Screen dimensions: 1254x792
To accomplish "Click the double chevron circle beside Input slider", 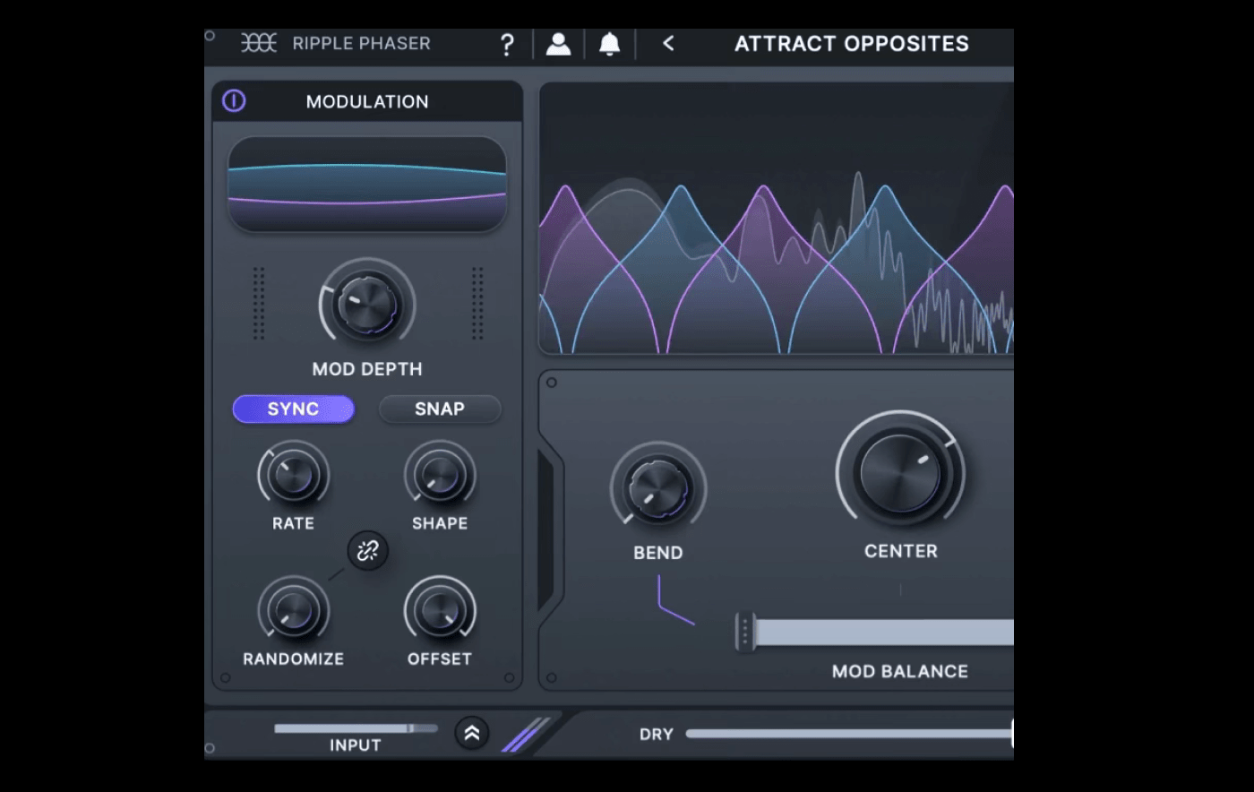I will pyautogui.click(x=471, y=733).
